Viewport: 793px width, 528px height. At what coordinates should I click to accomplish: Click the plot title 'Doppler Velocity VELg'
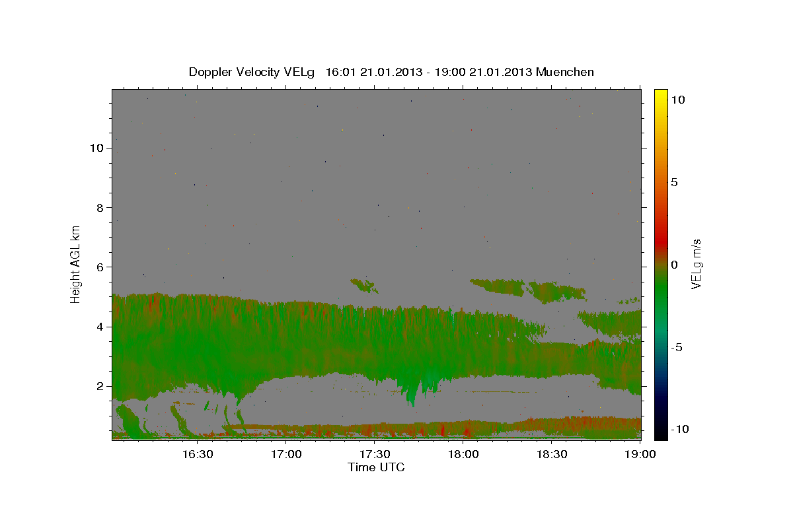[252, 72]
